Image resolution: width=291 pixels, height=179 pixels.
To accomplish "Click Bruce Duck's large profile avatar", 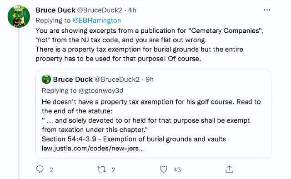I will tap(19, 16).
